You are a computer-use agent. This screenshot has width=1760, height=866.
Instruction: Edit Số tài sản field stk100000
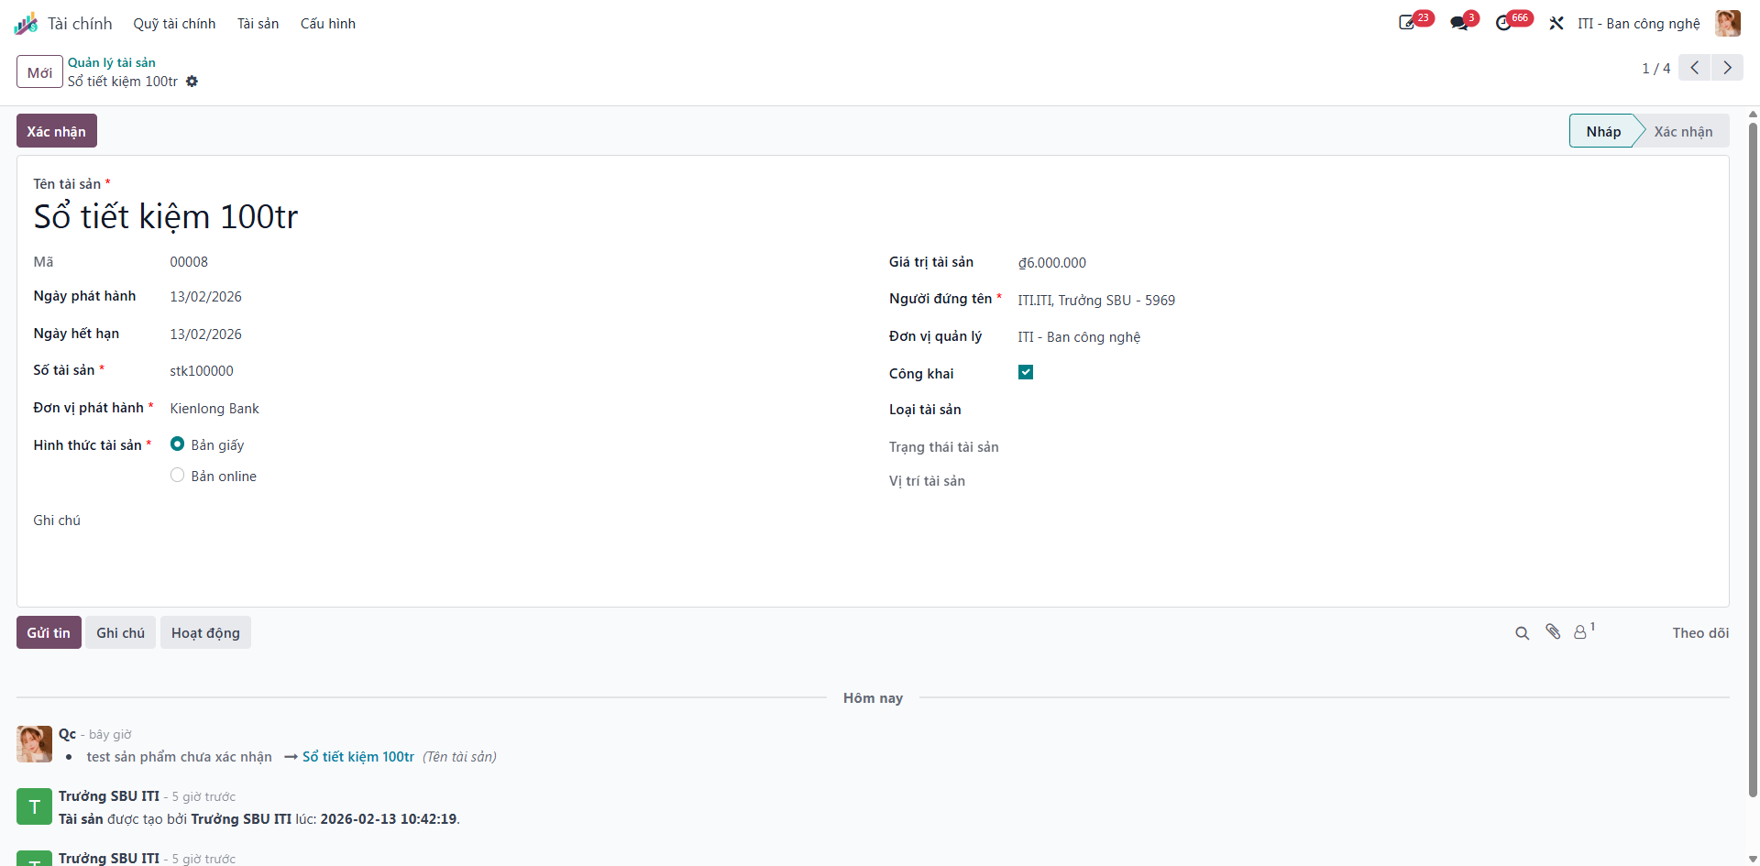point(202,371)
